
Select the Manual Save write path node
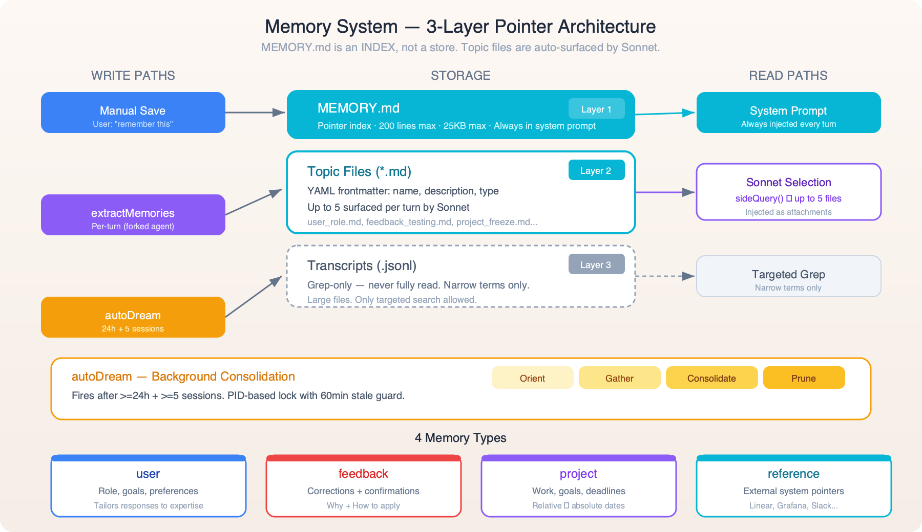point(133,113)
